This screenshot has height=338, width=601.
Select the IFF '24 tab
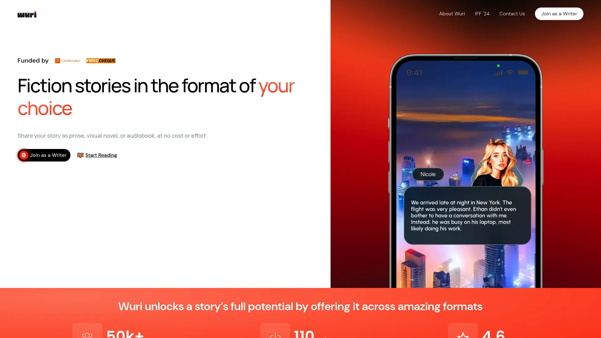pos(482,14)
